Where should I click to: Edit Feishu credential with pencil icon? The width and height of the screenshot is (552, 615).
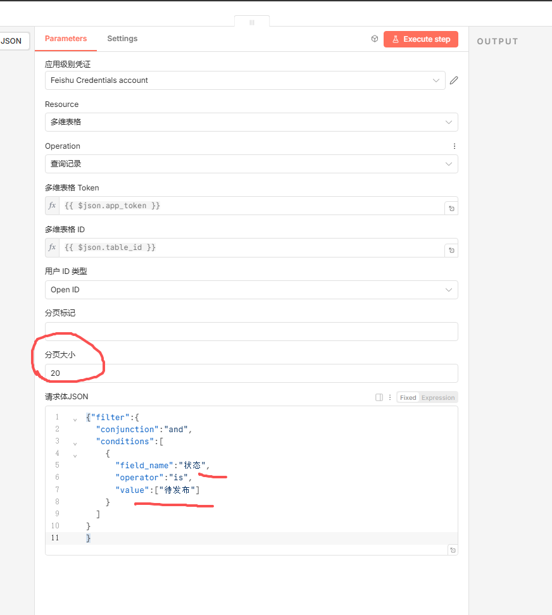point(454,80)
